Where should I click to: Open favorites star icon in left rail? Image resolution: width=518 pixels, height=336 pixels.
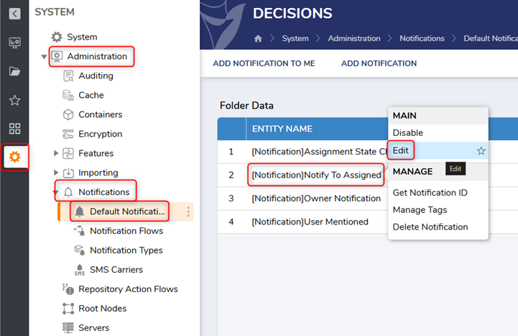(14, 100)
